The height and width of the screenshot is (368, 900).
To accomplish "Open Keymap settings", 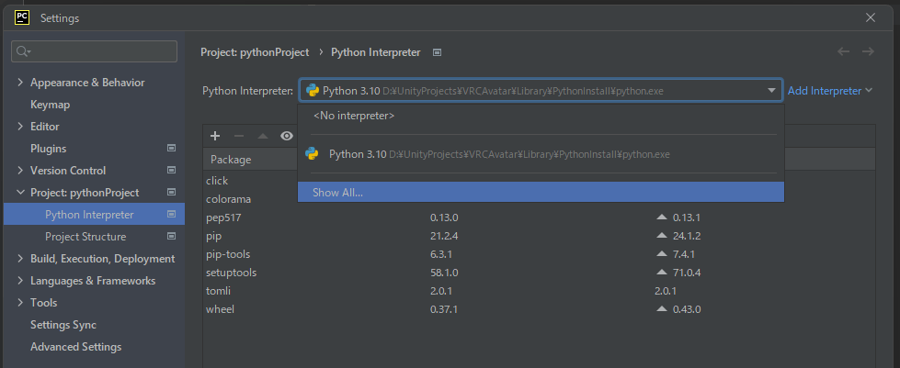I will 50,105.
